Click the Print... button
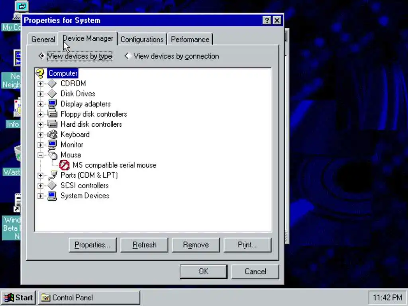 tap(247, 245)
